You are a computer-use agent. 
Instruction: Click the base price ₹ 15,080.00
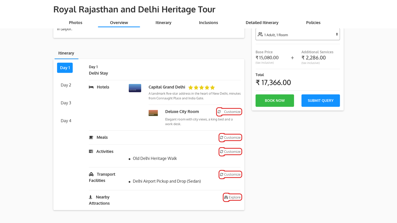click(267, 58)
